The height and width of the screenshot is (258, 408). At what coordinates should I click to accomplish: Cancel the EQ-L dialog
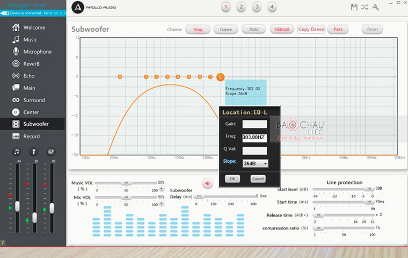[258, 178]
